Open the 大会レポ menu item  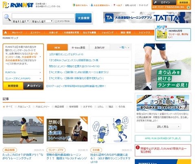[x=53, y=32]
